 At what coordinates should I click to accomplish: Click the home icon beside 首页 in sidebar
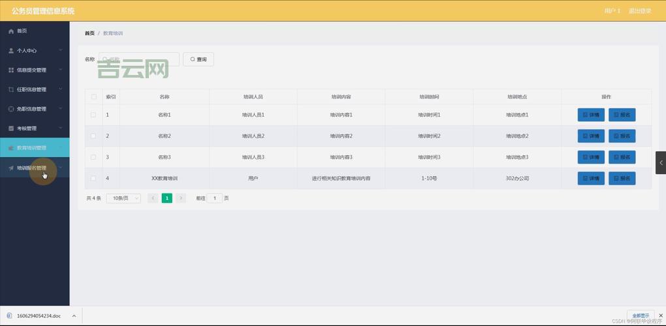click(10, 31)
